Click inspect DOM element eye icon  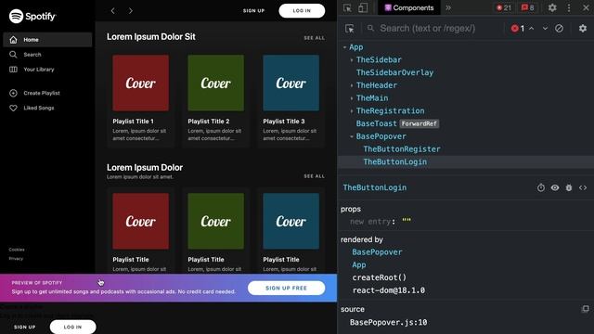pyautogui.click(x=555, y=187)
